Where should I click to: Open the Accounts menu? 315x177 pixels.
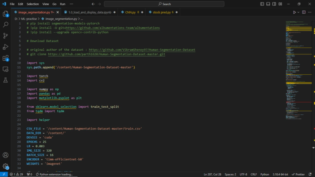click(5, 155)
